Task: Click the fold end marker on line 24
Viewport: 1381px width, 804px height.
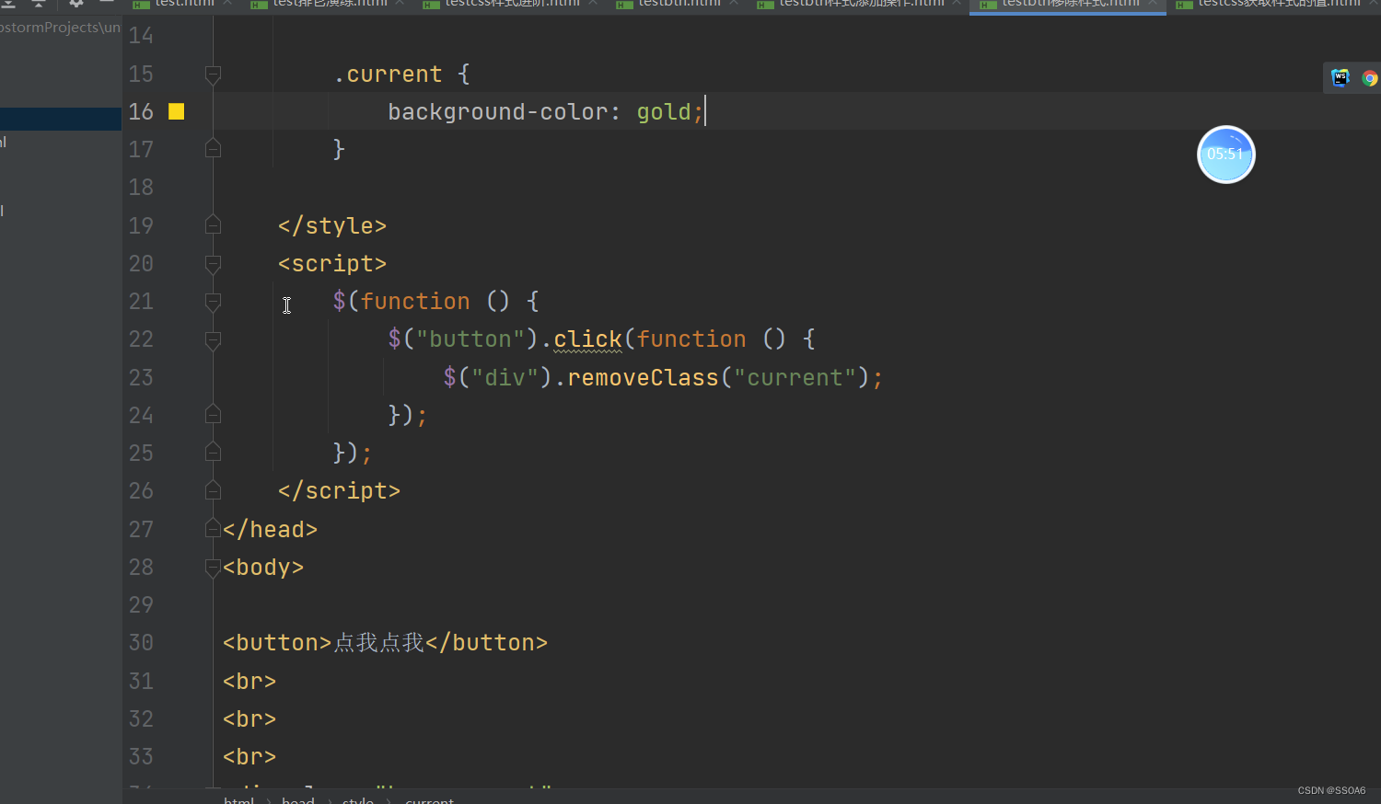Action: 213,415
